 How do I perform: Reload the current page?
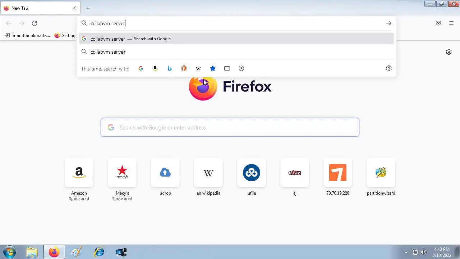[x=34, y=23]
